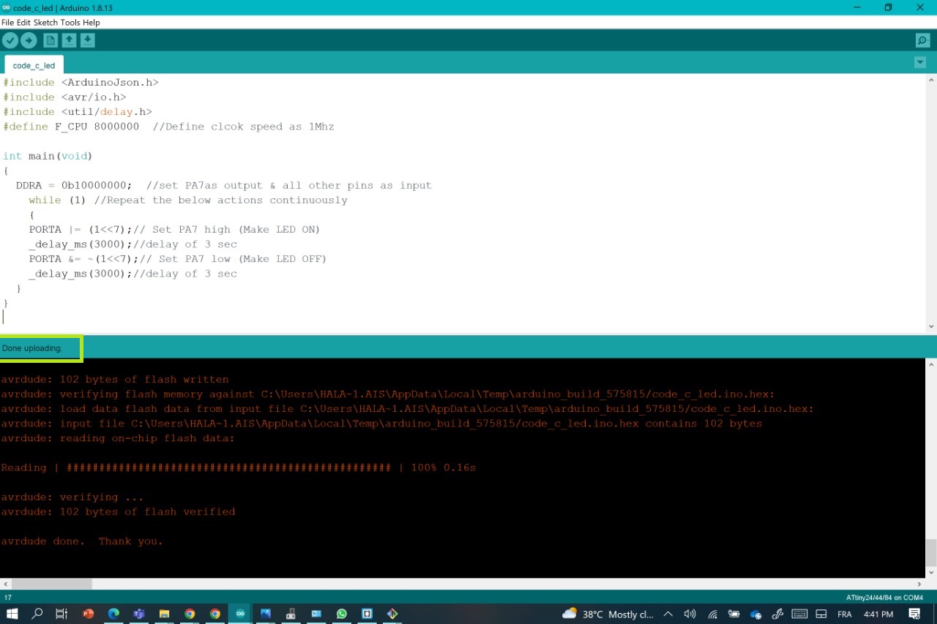The height and width of the screenshot is (624, 937).
Task: Open the Help menu
Action: tap(91, 23)
